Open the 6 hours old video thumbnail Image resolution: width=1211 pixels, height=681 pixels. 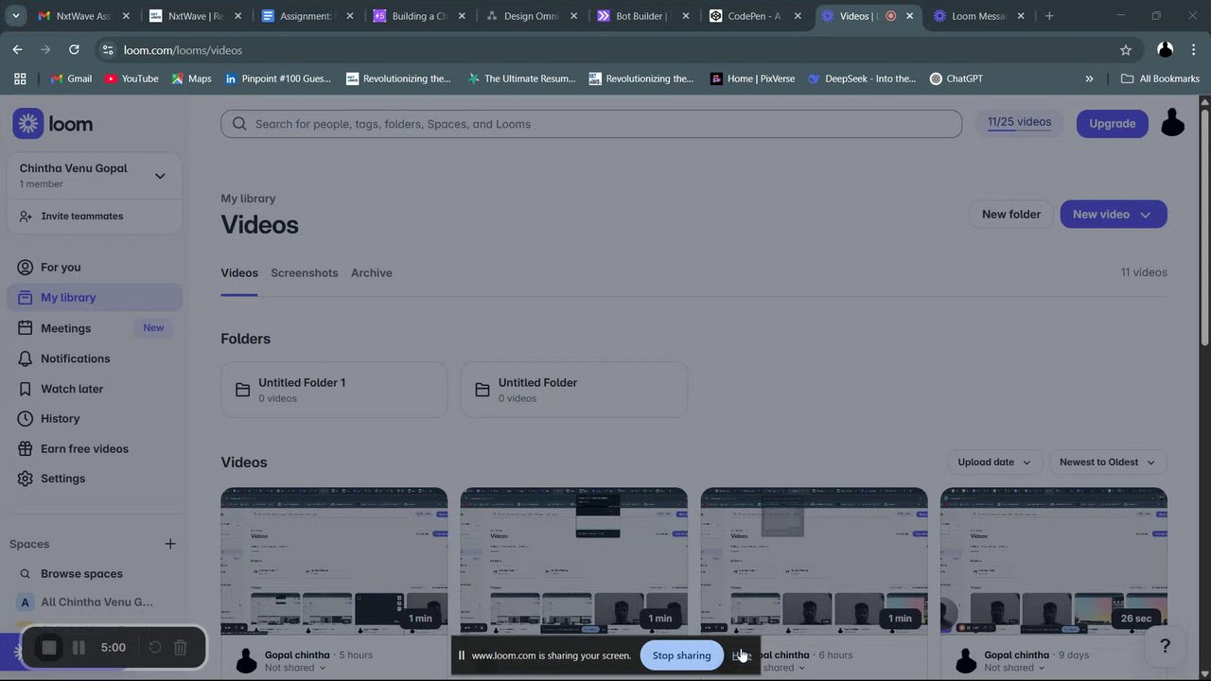tap(814, 561)
